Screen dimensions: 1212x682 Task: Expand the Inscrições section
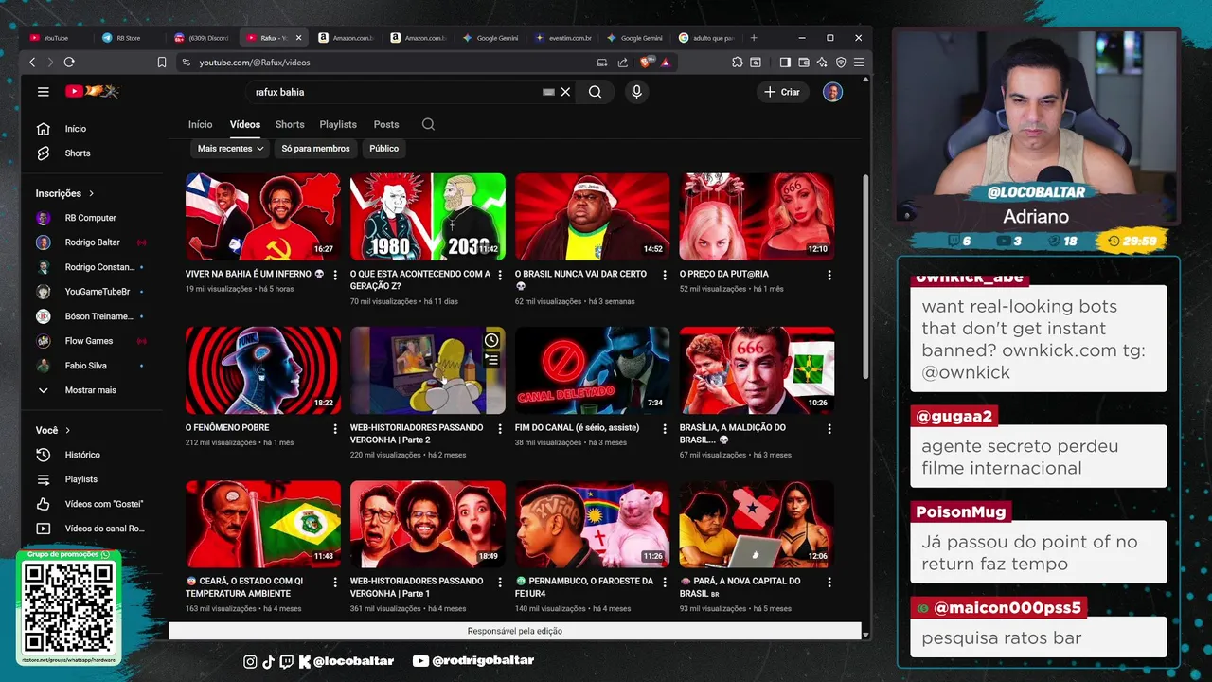[x=65, y=193]
